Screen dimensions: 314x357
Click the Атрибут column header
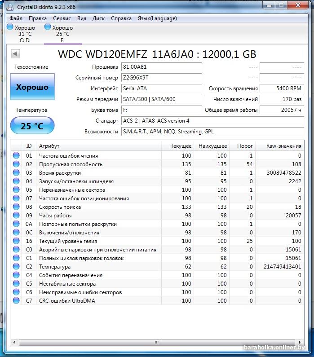(x=98, y=145)
